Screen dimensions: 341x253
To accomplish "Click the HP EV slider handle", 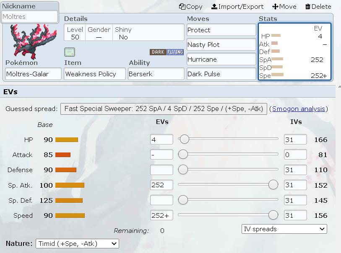I will (x=185, y=139).
